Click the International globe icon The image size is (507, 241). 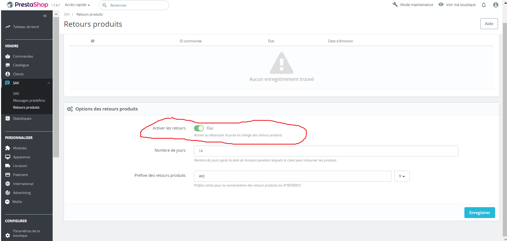tap(8, 184)
